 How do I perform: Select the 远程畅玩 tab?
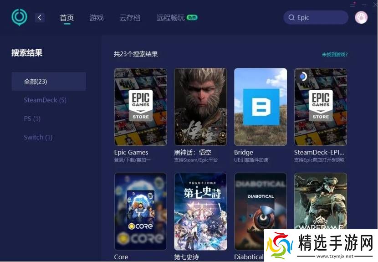point(171,18)
